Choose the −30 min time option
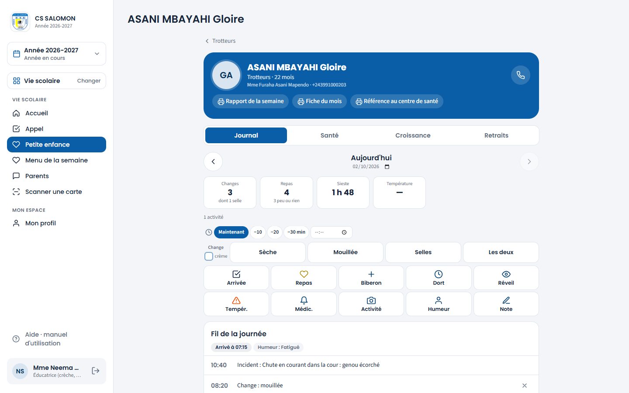Image resolution: width=629 pixels, height=393 pixels. click(x=297, y=232)
